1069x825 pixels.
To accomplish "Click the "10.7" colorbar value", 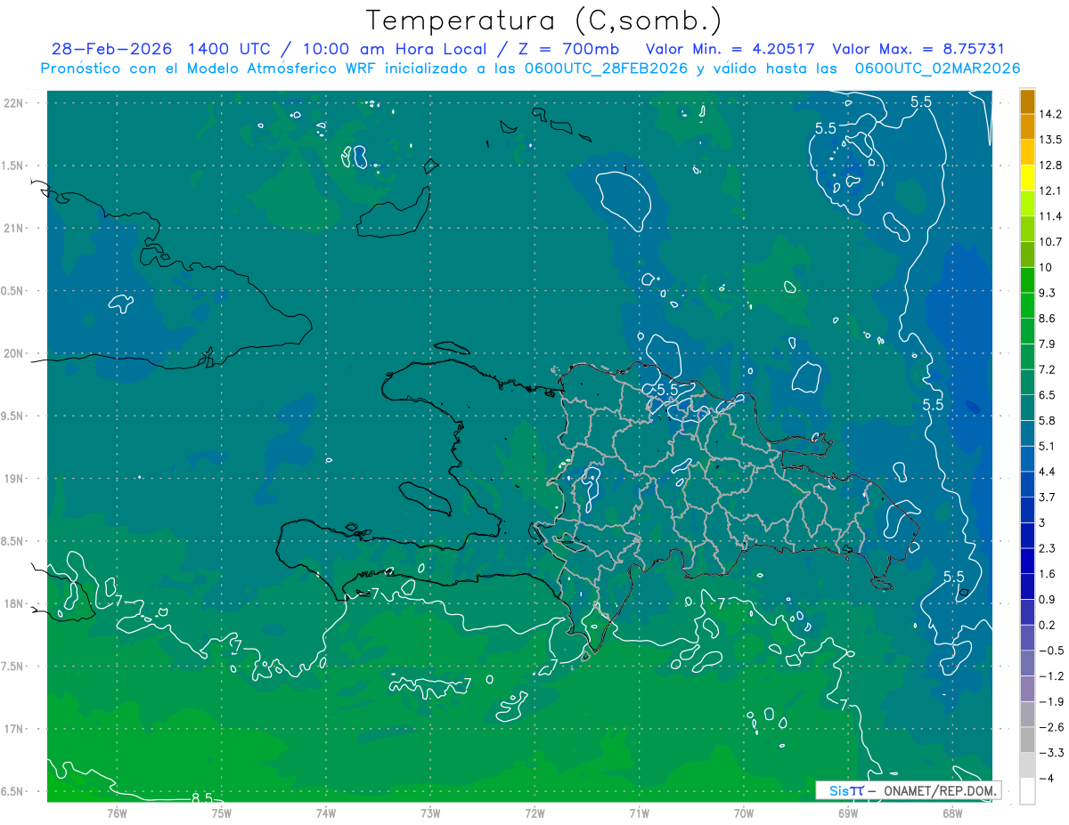I will tap(1051, 242).
